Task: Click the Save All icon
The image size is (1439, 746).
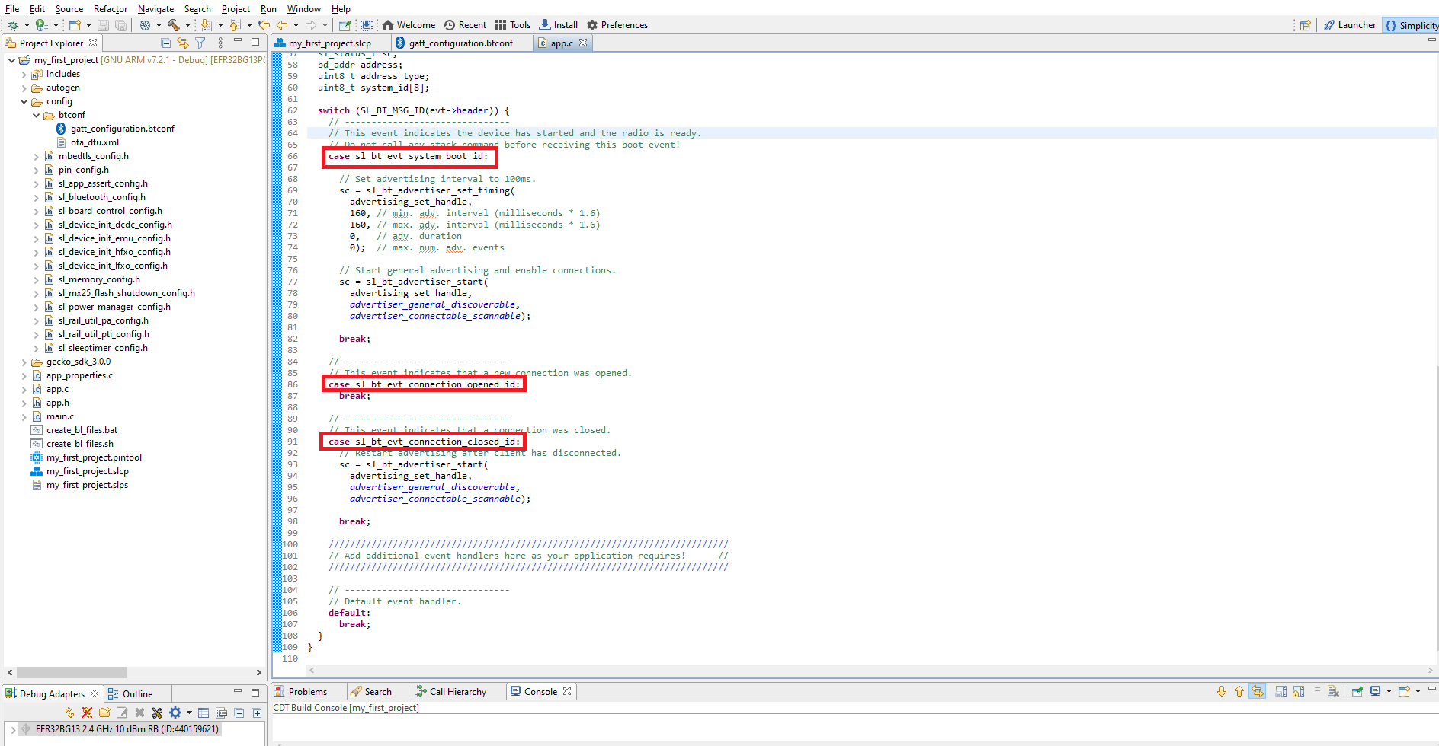Action: pyautogui.click(x=120, y=25)
